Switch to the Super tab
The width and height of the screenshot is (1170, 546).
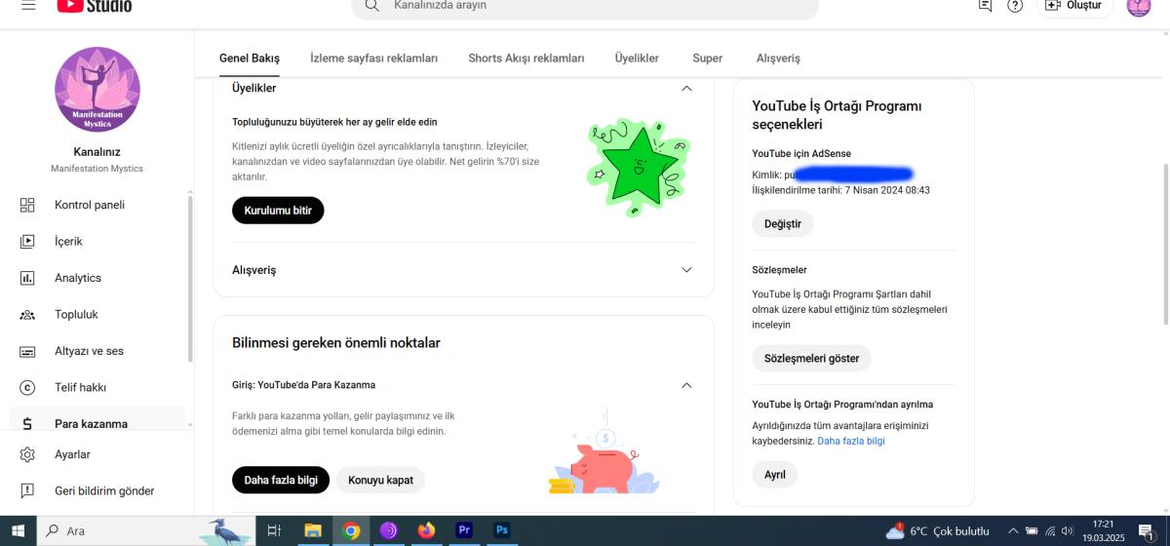pos(708,58)
